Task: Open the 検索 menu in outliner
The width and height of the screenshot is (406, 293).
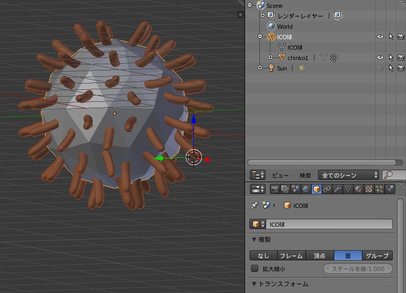Action: pos(305,175)
